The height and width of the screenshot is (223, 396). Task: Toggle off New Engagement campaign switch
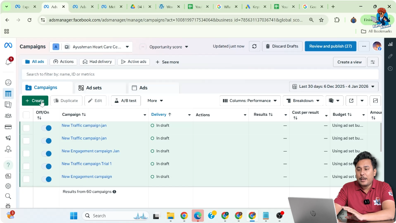click(x=46, y=179)
